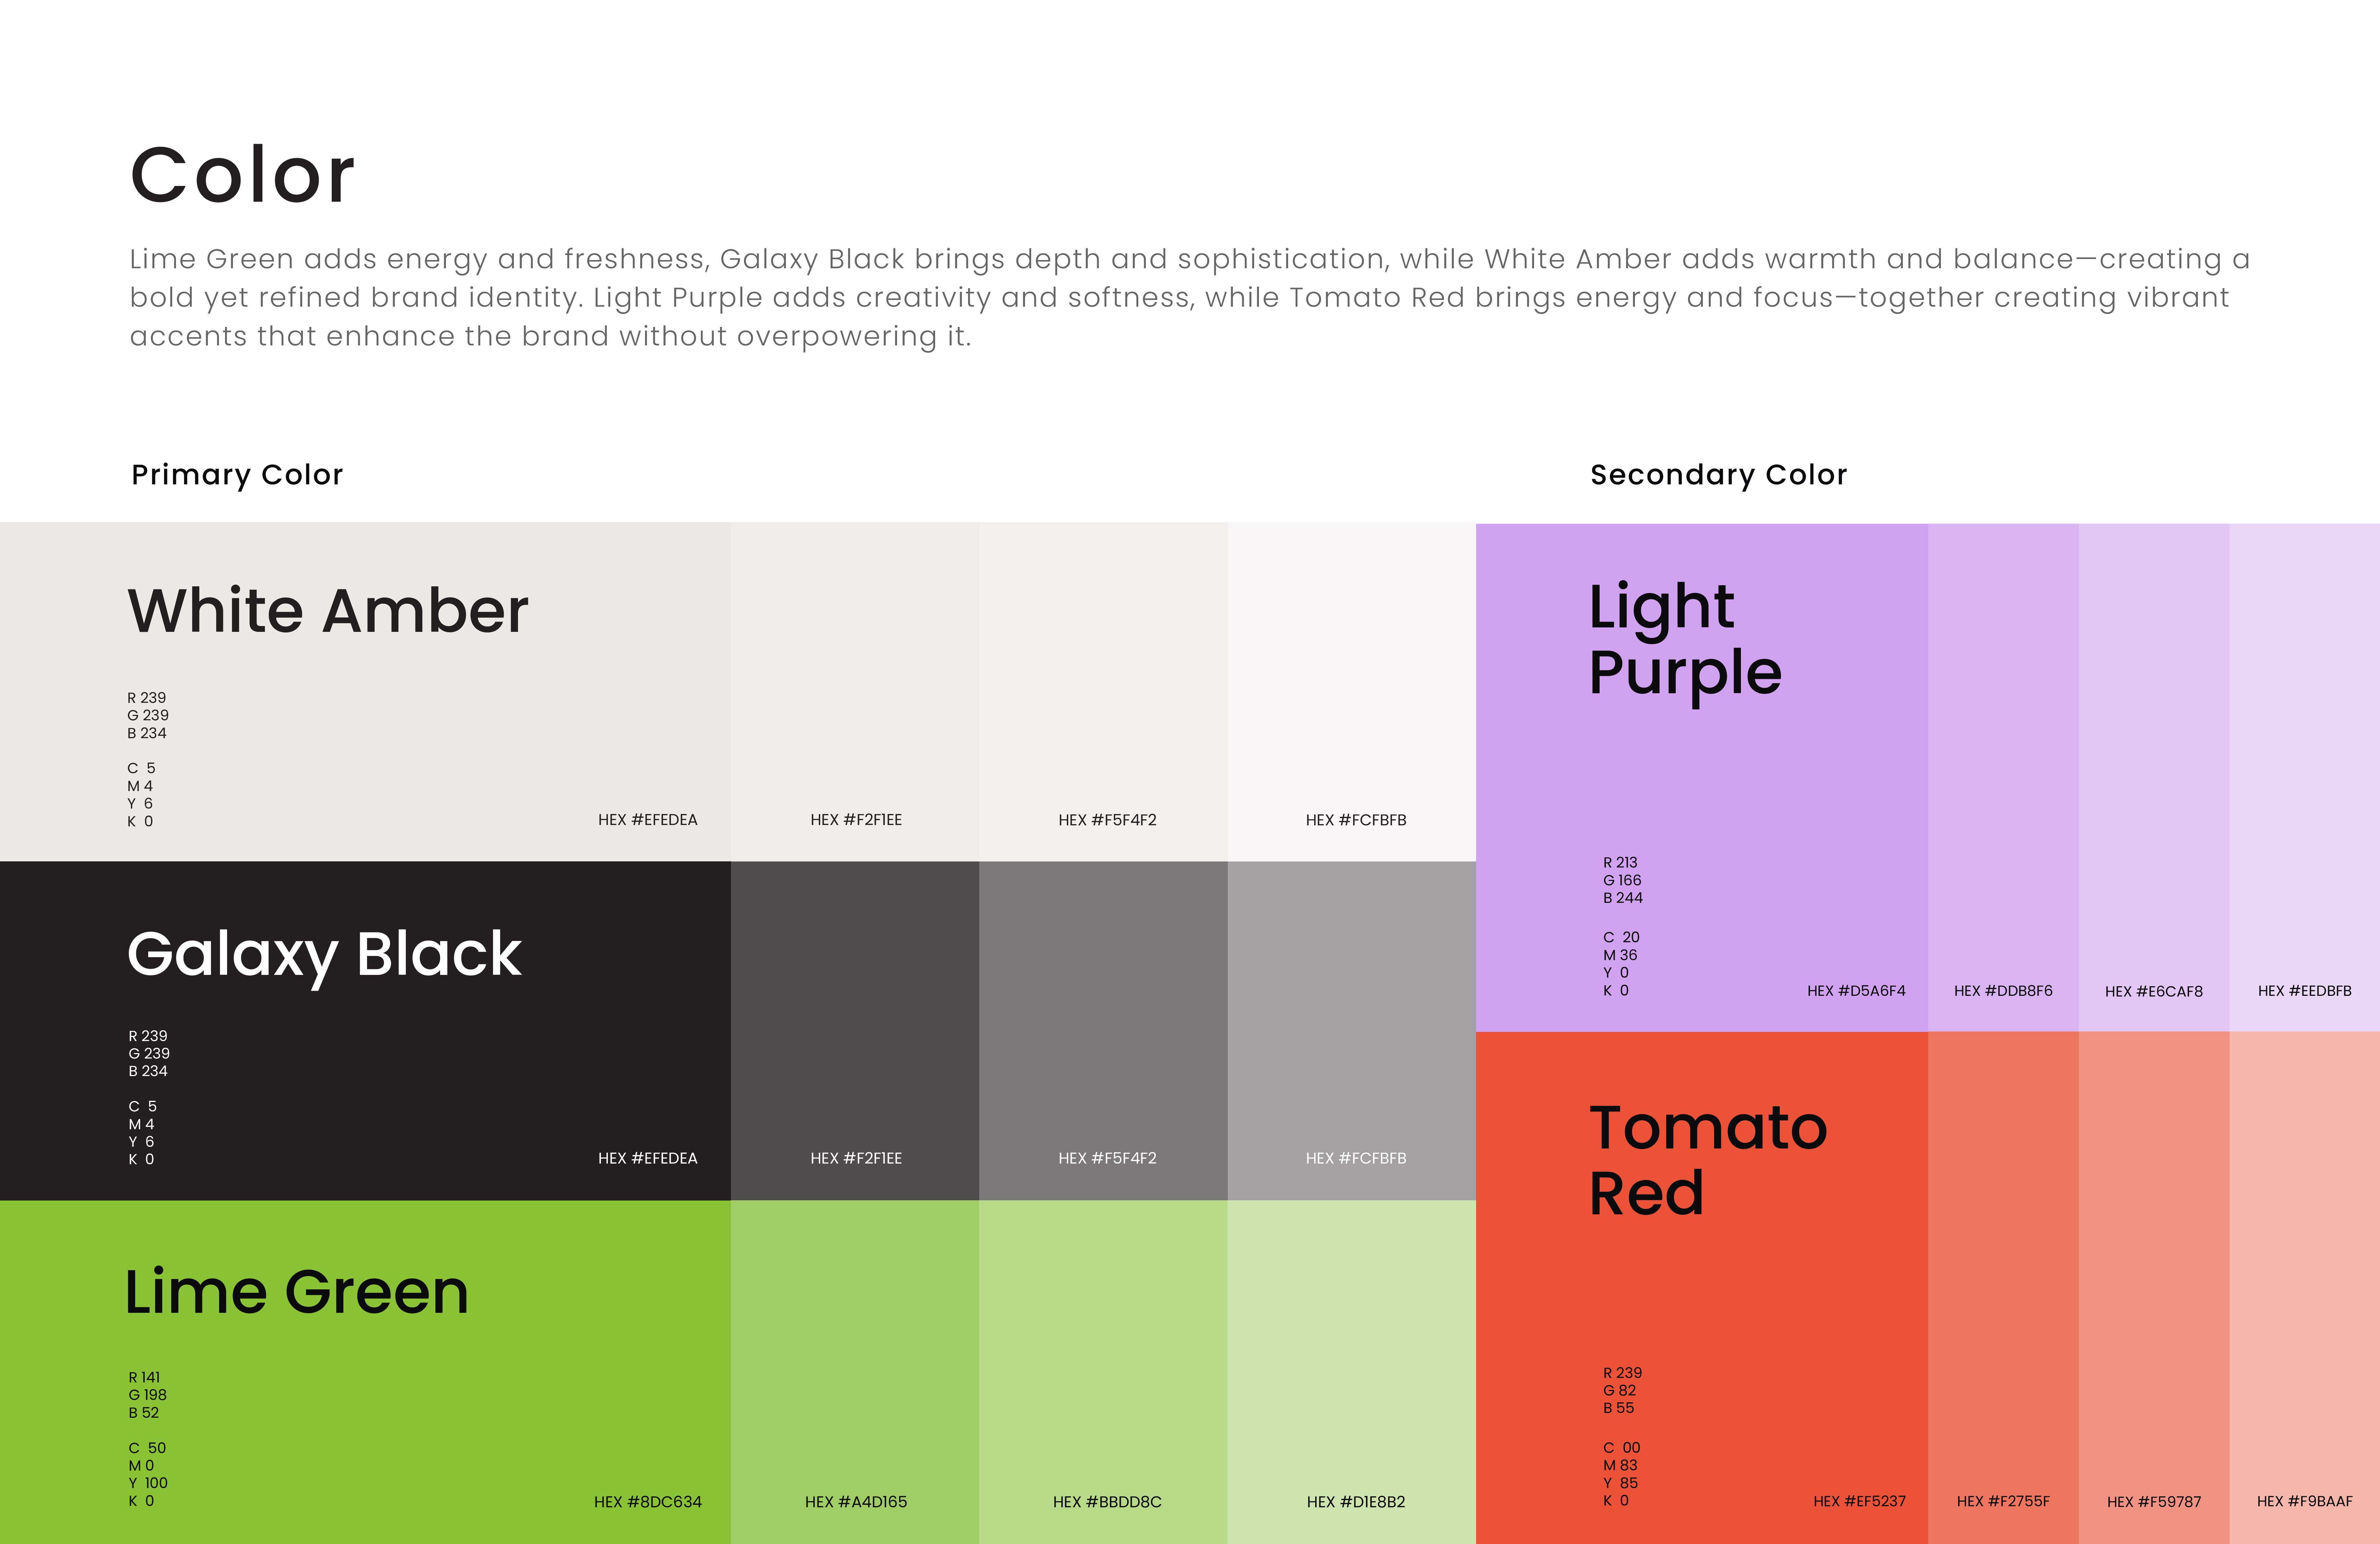
Task: Click the White Amber #EFEDEA swatch
Action: pyautogui.click(x=365, y=691)
